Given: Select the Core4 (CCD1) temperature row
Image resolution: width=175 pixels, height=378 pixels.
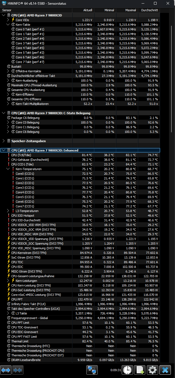Looking at the screenshot, I should click(x=80, y=192).
